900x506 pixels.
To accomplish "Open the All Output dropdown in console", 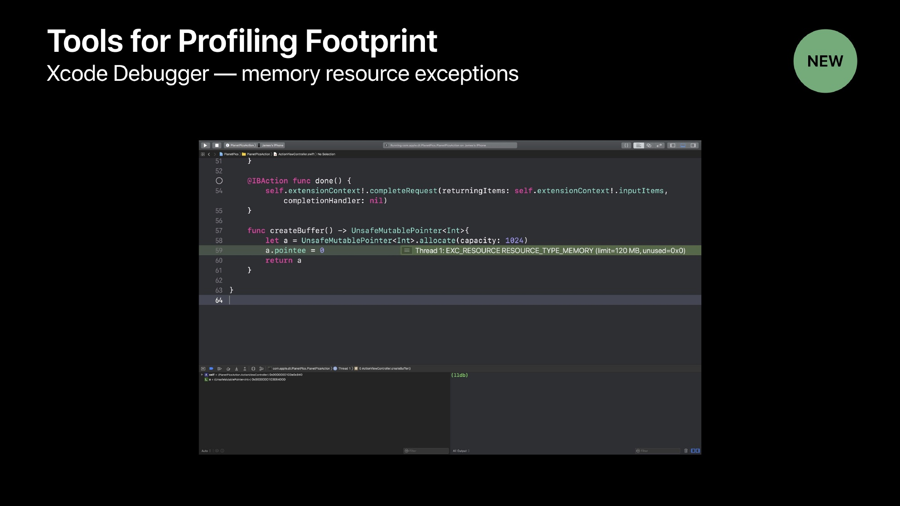I will click(x=461, y=451).
